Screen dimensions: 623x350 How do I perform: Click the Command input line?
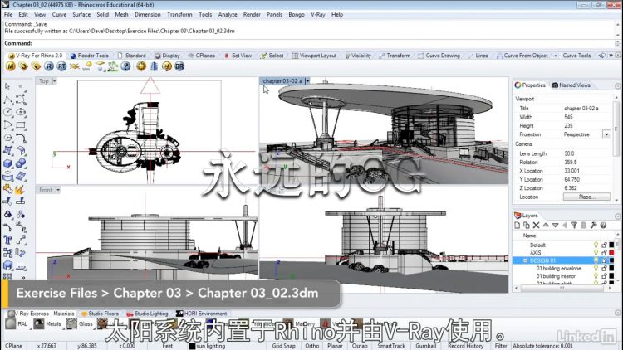tap(310, 43)
